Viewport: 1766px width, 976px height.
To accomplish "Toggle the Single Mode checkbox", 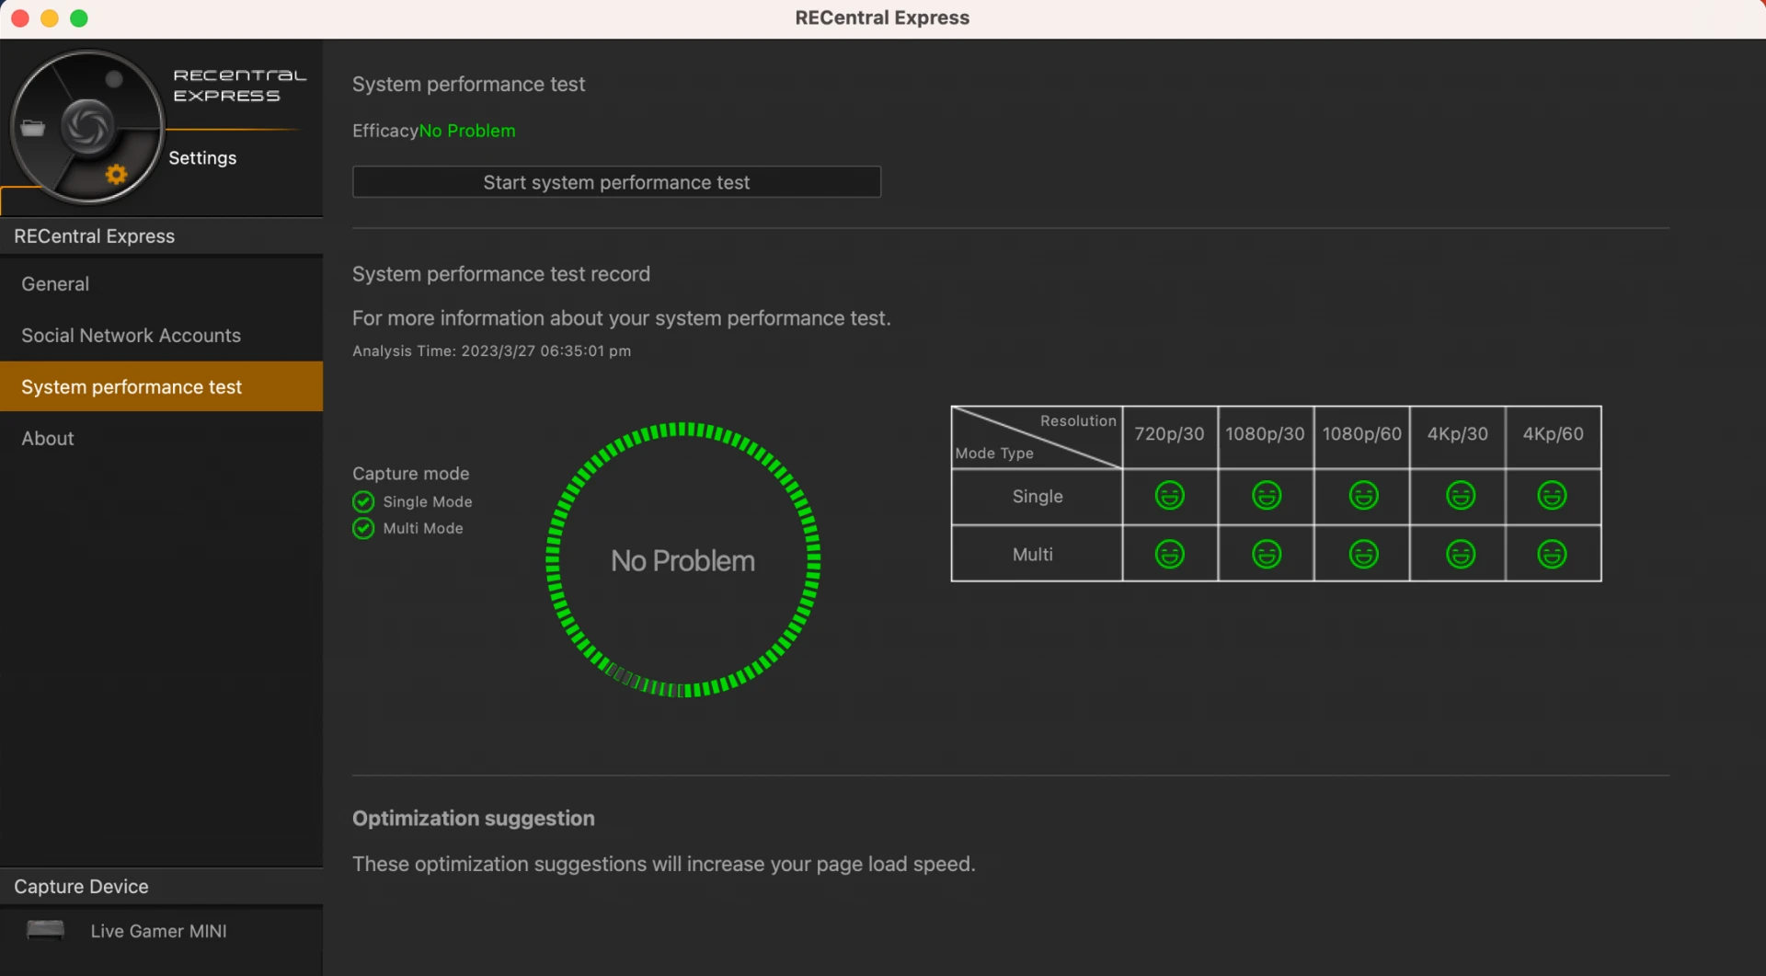I will 363,501.
